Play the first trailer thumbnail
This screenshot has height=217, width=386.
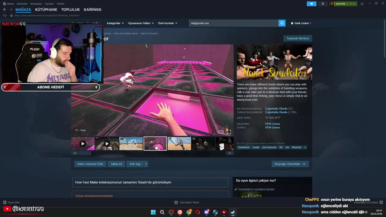click(x=83, y=144)
